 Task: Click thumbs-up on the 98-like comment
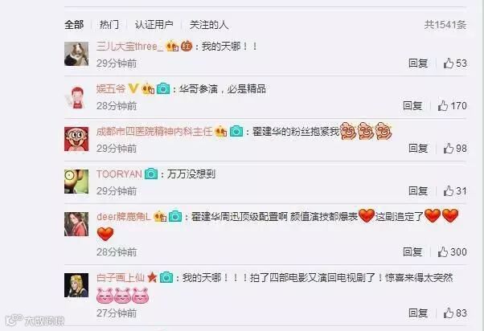[449, 149]
